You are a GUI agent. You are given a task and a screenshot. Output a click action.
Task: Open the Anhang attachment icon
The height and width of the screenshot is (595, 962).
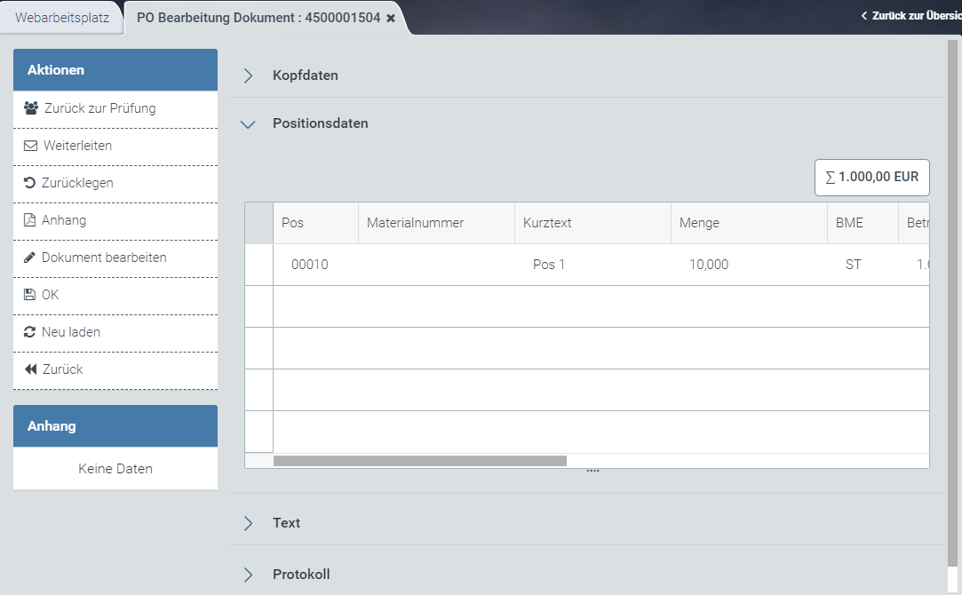29,220
